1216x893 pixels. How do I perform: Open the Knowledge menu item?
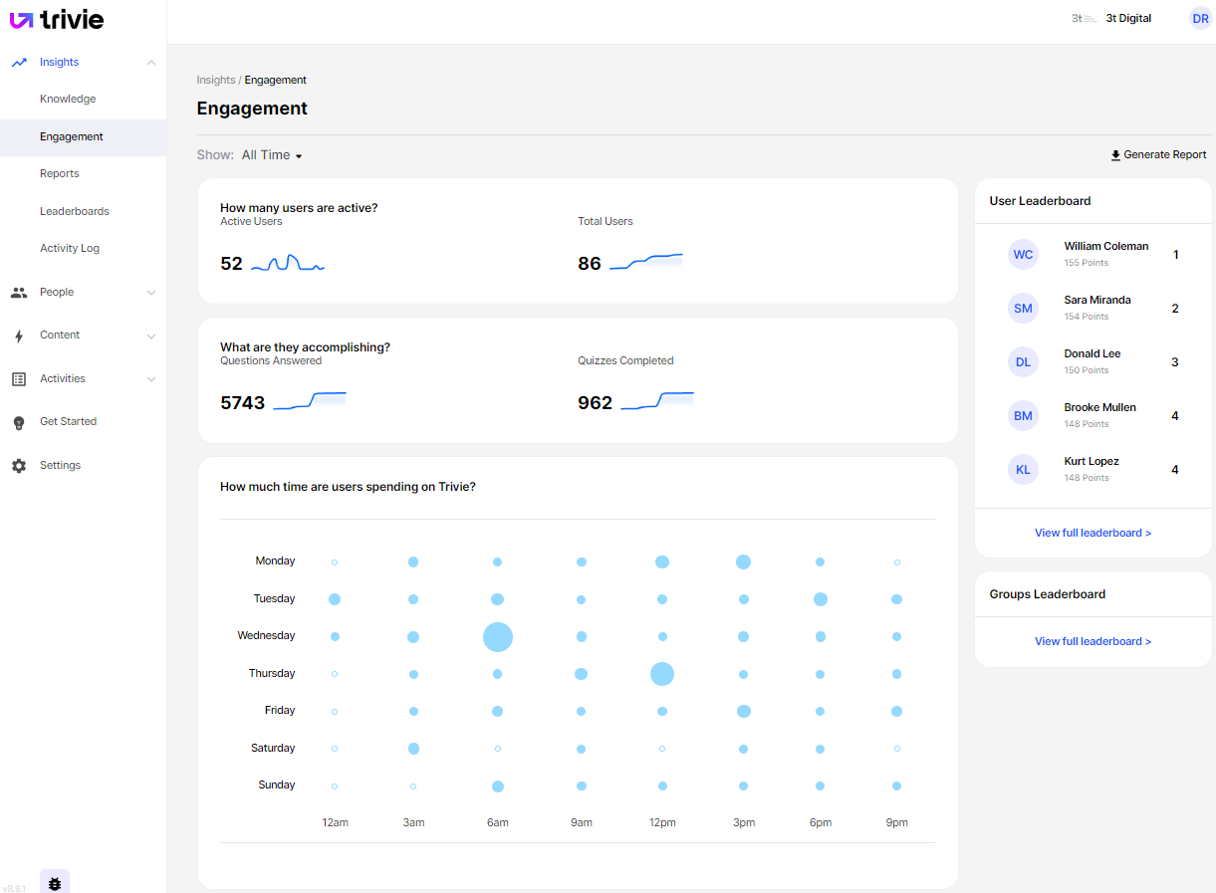(68, 99)
